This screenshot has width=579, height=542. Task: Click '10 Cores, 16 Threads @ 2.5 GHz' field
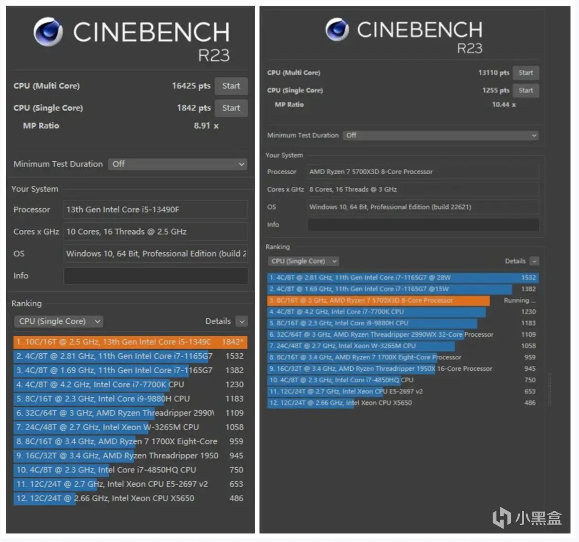[x=156, y=232]
